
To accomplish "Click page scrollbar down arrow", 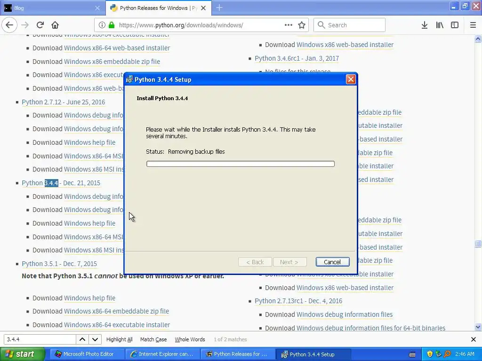I will (478, 327).
